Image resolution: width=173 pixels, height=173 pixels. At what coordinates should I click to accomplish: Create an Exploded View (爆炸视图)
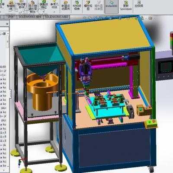click(x=88, y=6)
